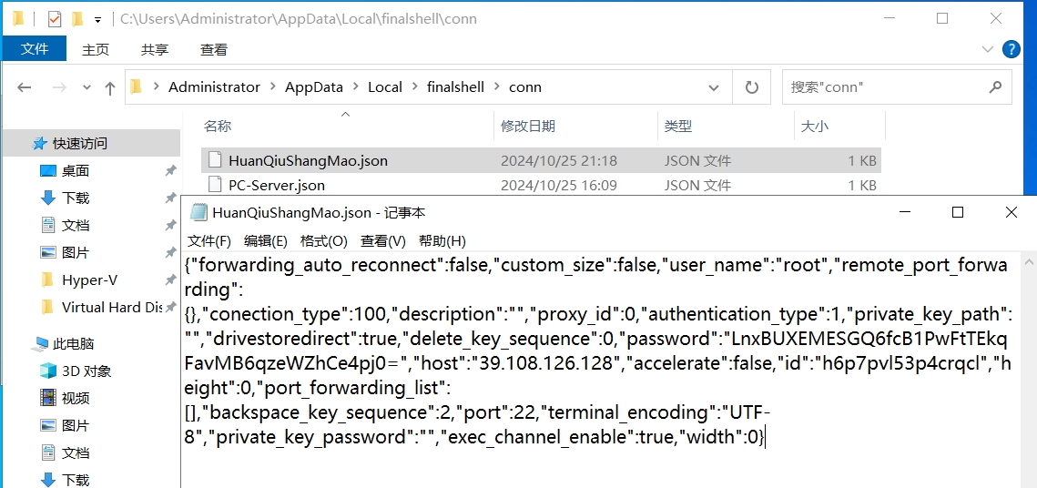Open Notepad 查看(V) menu
The height and width of the screenshot is (488, 1037).
[x=383, y=240]
